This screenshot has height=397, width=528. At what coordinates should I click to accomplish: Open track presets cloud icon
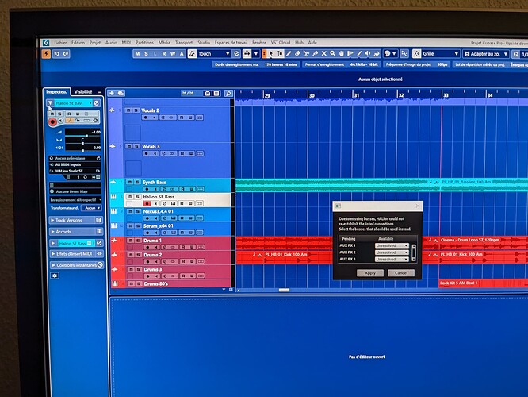point(121,93)
